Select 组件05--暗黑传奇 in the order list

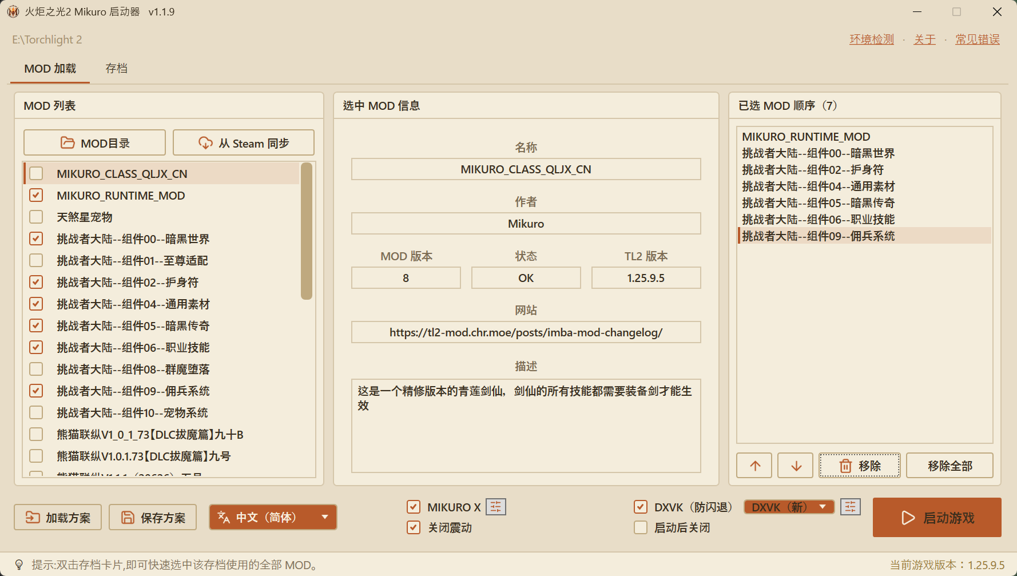(x=864, y=203)
